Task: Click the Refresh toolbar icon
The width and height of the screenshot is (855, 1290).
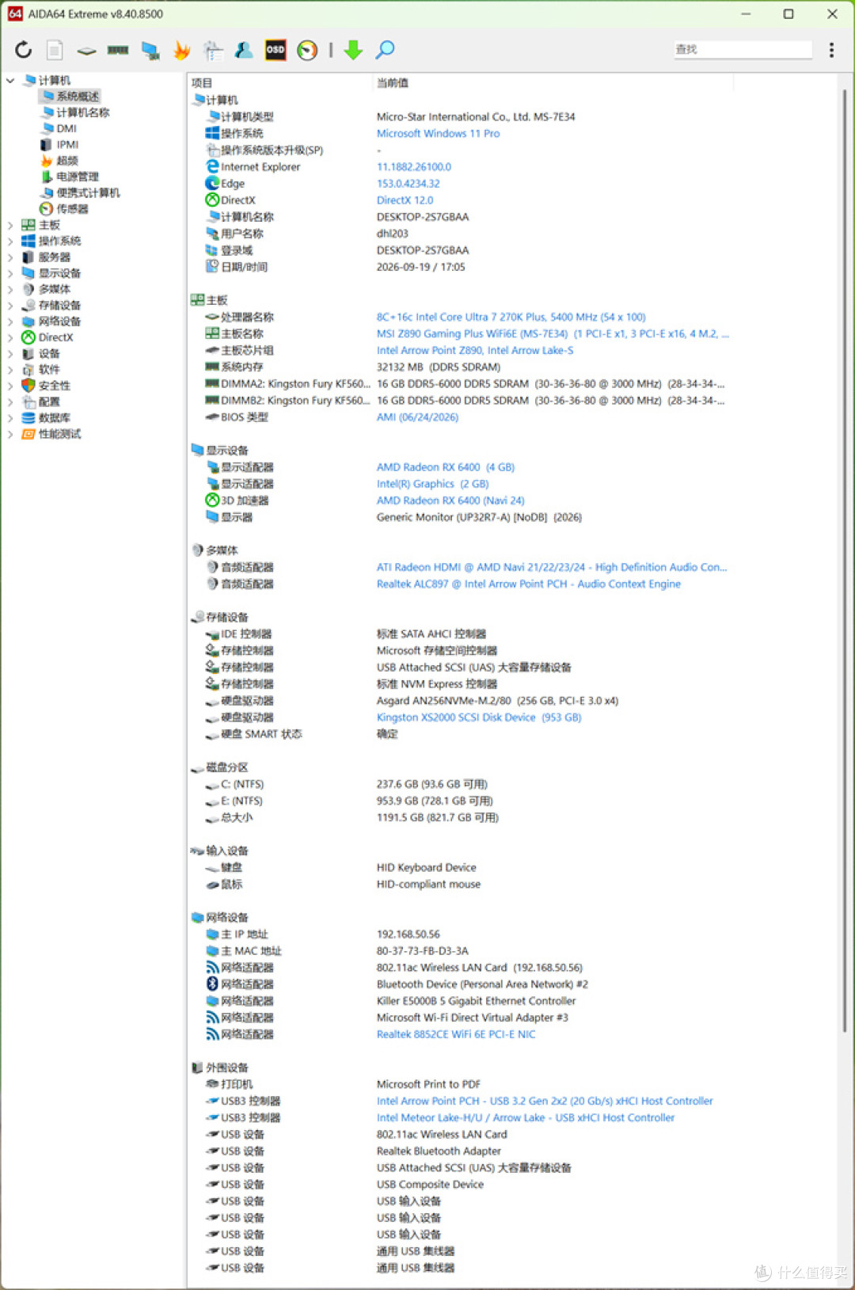Action: coord(24,50)
